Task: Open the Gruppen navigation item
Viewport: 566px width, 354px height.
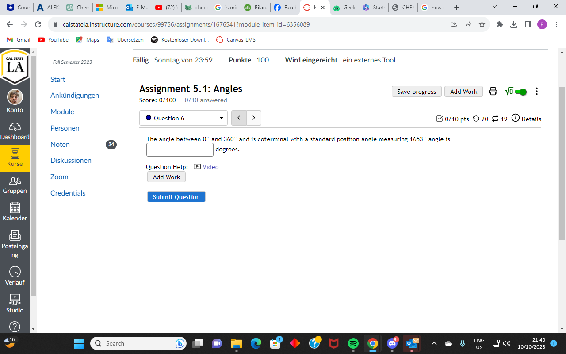Action: (x=15, y=185)
